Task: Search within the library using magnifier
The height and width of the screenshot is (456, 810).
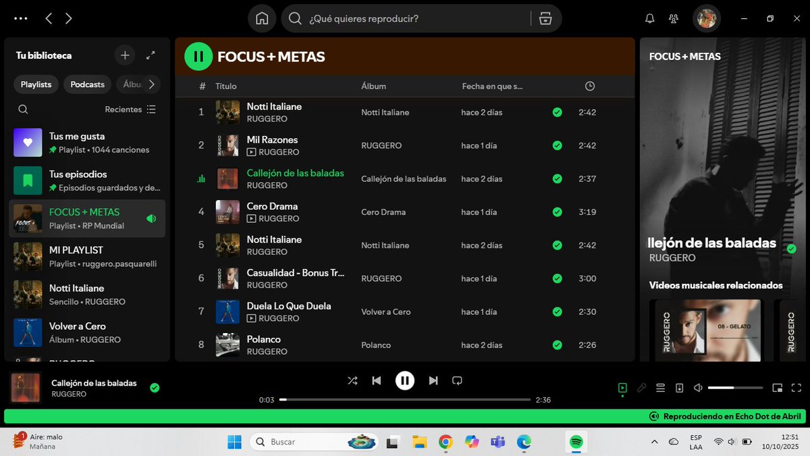Action: point(24,109)
